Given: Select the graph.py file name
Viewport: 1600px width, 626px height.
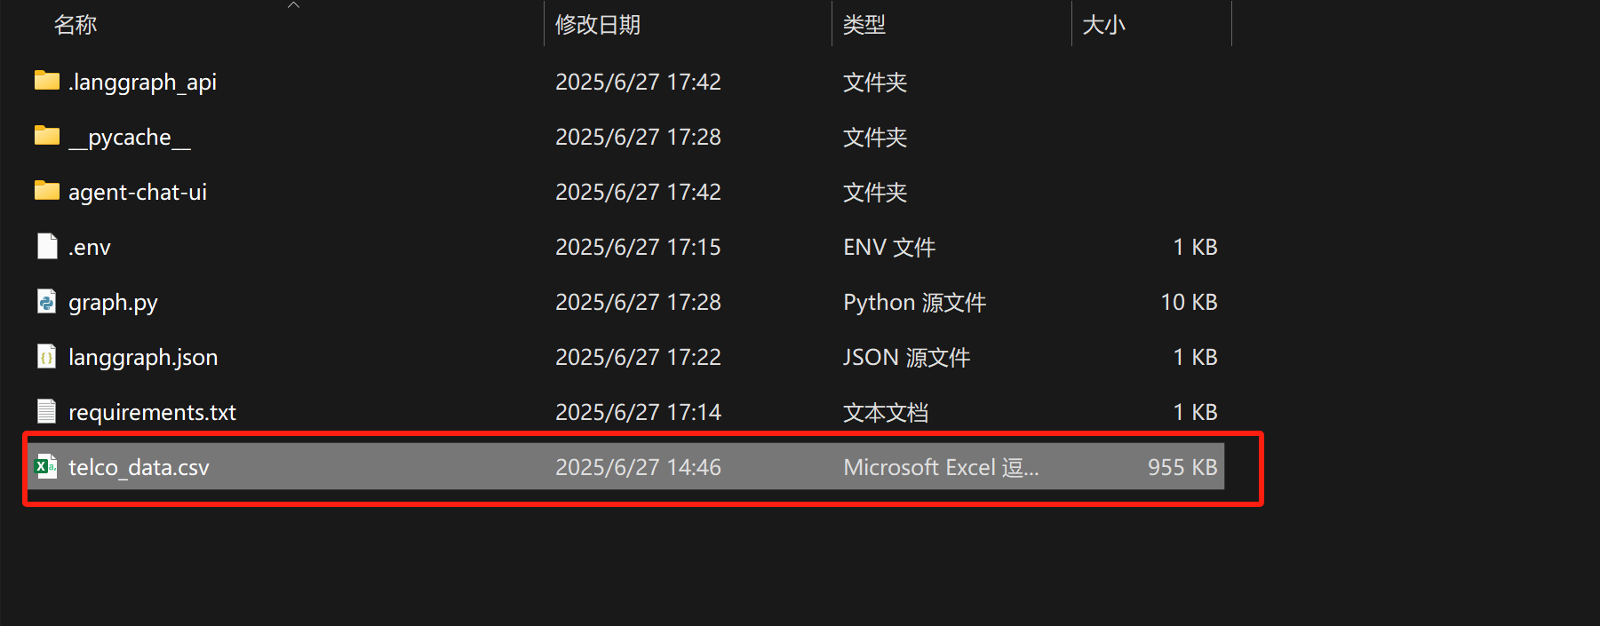Looking at the screenshot, I should (x=113, y=303).
